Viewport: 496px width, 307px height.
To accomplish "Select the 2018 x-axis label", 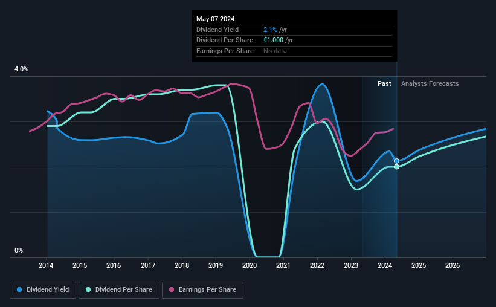I will (182, 265).
